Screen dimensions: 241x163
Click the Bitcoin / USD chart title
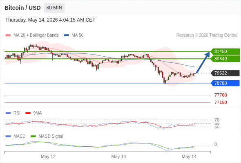pyautogui.click(x=22, y=8)
